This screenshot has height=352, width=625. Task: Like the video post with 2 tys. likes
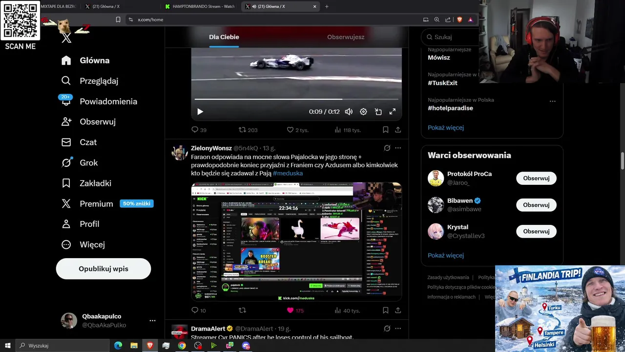(x=297, y=130)
